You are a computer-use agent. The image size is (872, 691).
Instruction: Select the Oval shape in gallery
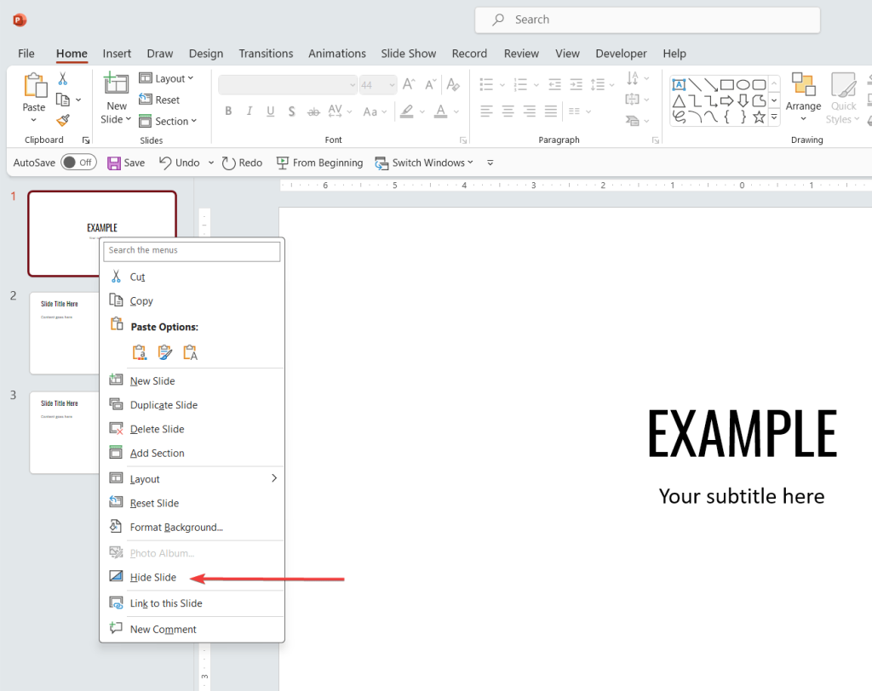743,84
